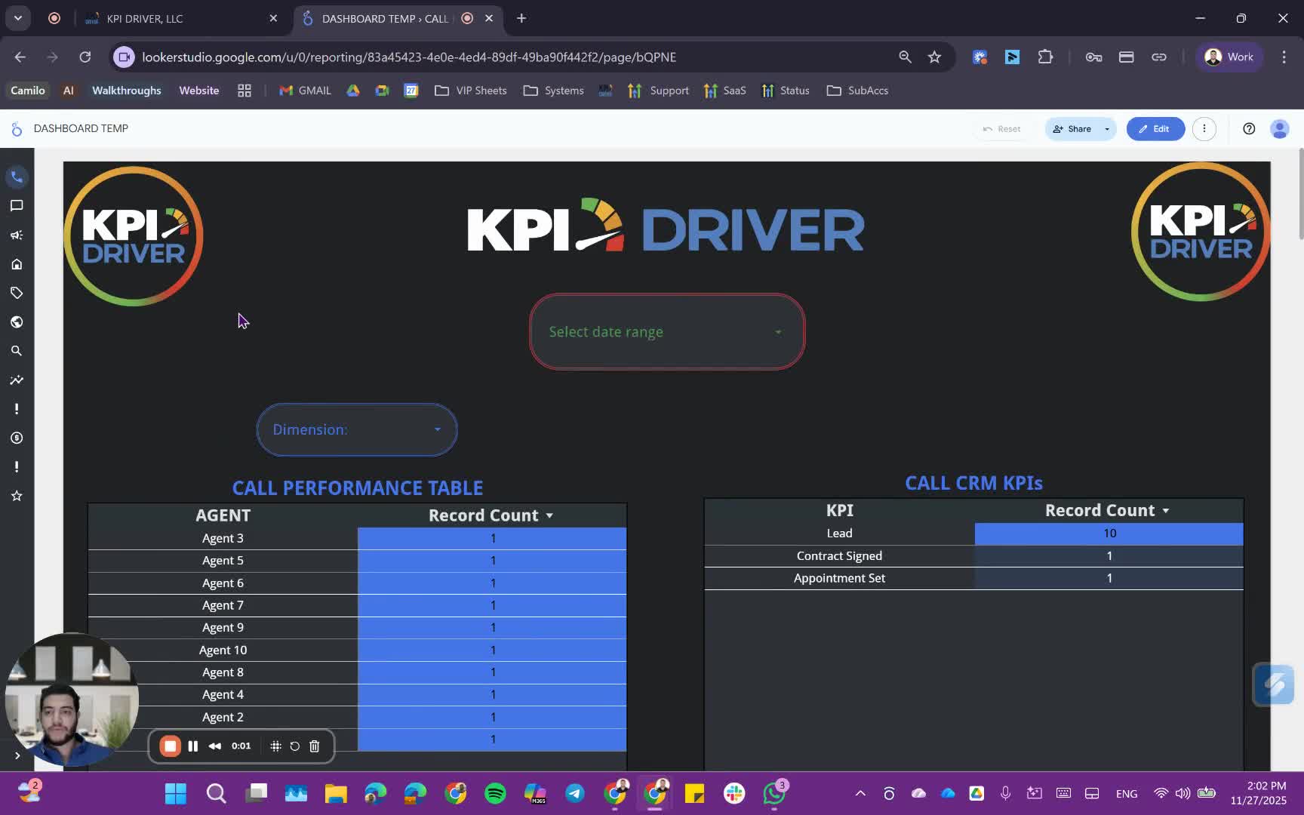Image resolution: width=1304 pixels, height=815 pixels.
Task: Open the megaphone campaigns page icon
Action: 17,235
